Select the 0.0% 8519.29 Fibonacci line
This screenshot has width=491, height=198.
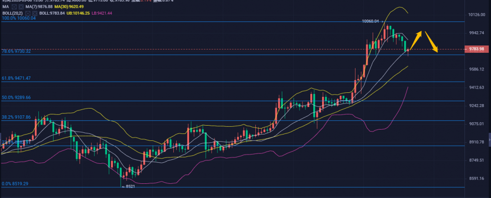coord(16,184)
